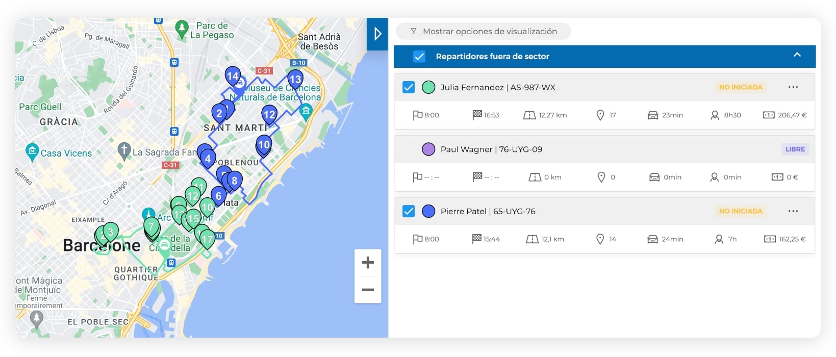Click Julia Fernandez cost icon 206,47 €
Viewport: 836px width, 357px height.
769,115
